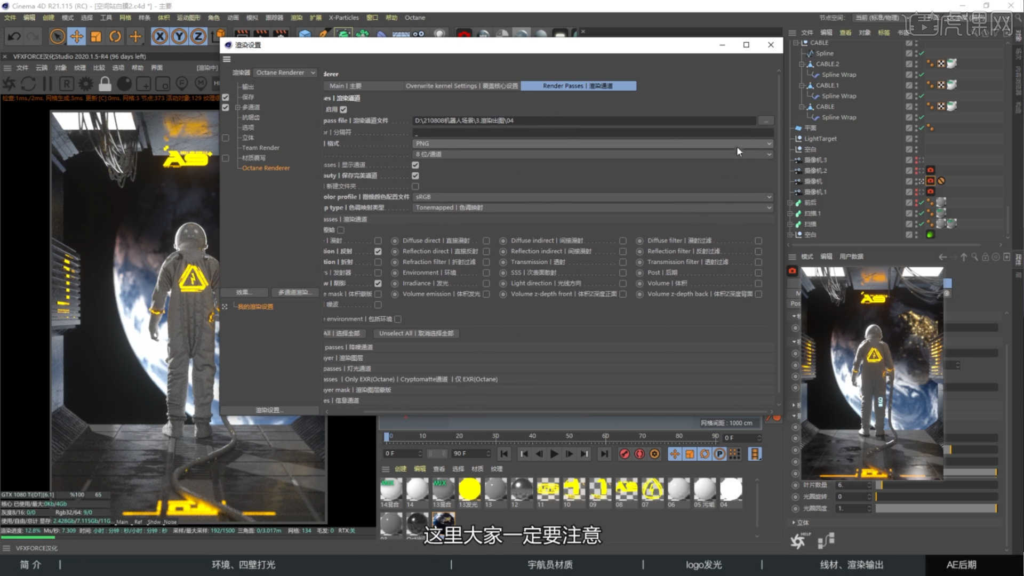Toggle the Reflection pass checkbox

pos(378,251)
